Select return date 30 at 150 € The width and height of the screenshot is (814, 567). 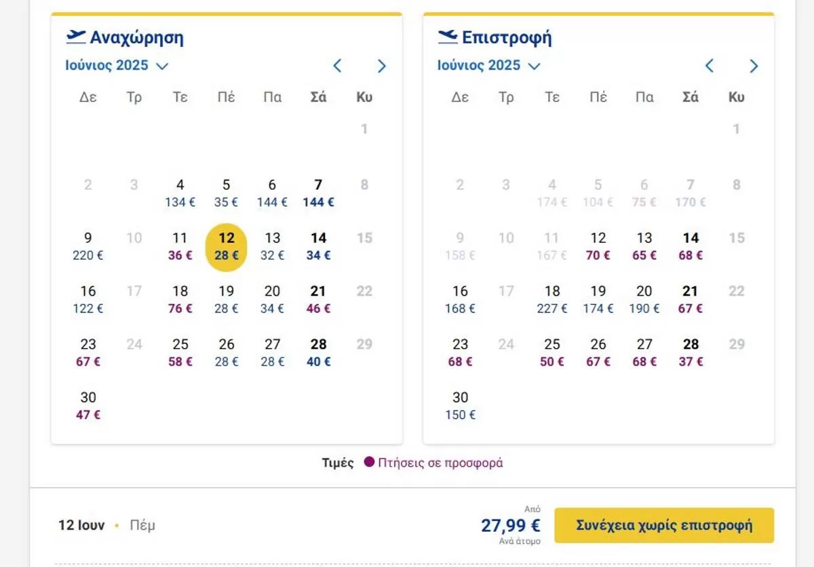[460, 405]
